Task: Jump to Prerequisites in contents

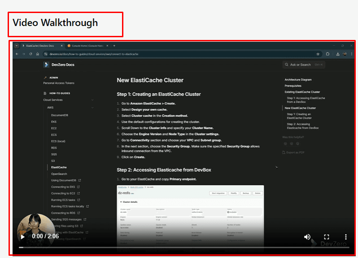Action: pos(293,86)
